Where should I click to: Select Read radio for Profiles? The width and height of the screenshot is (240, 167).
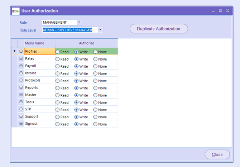coord(58,52)
